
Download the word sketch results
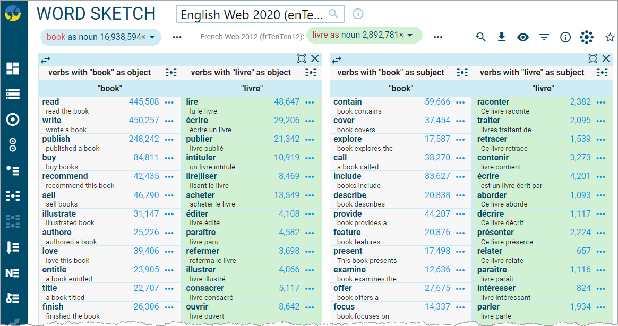pyautogui.click(x=502, y=37)
